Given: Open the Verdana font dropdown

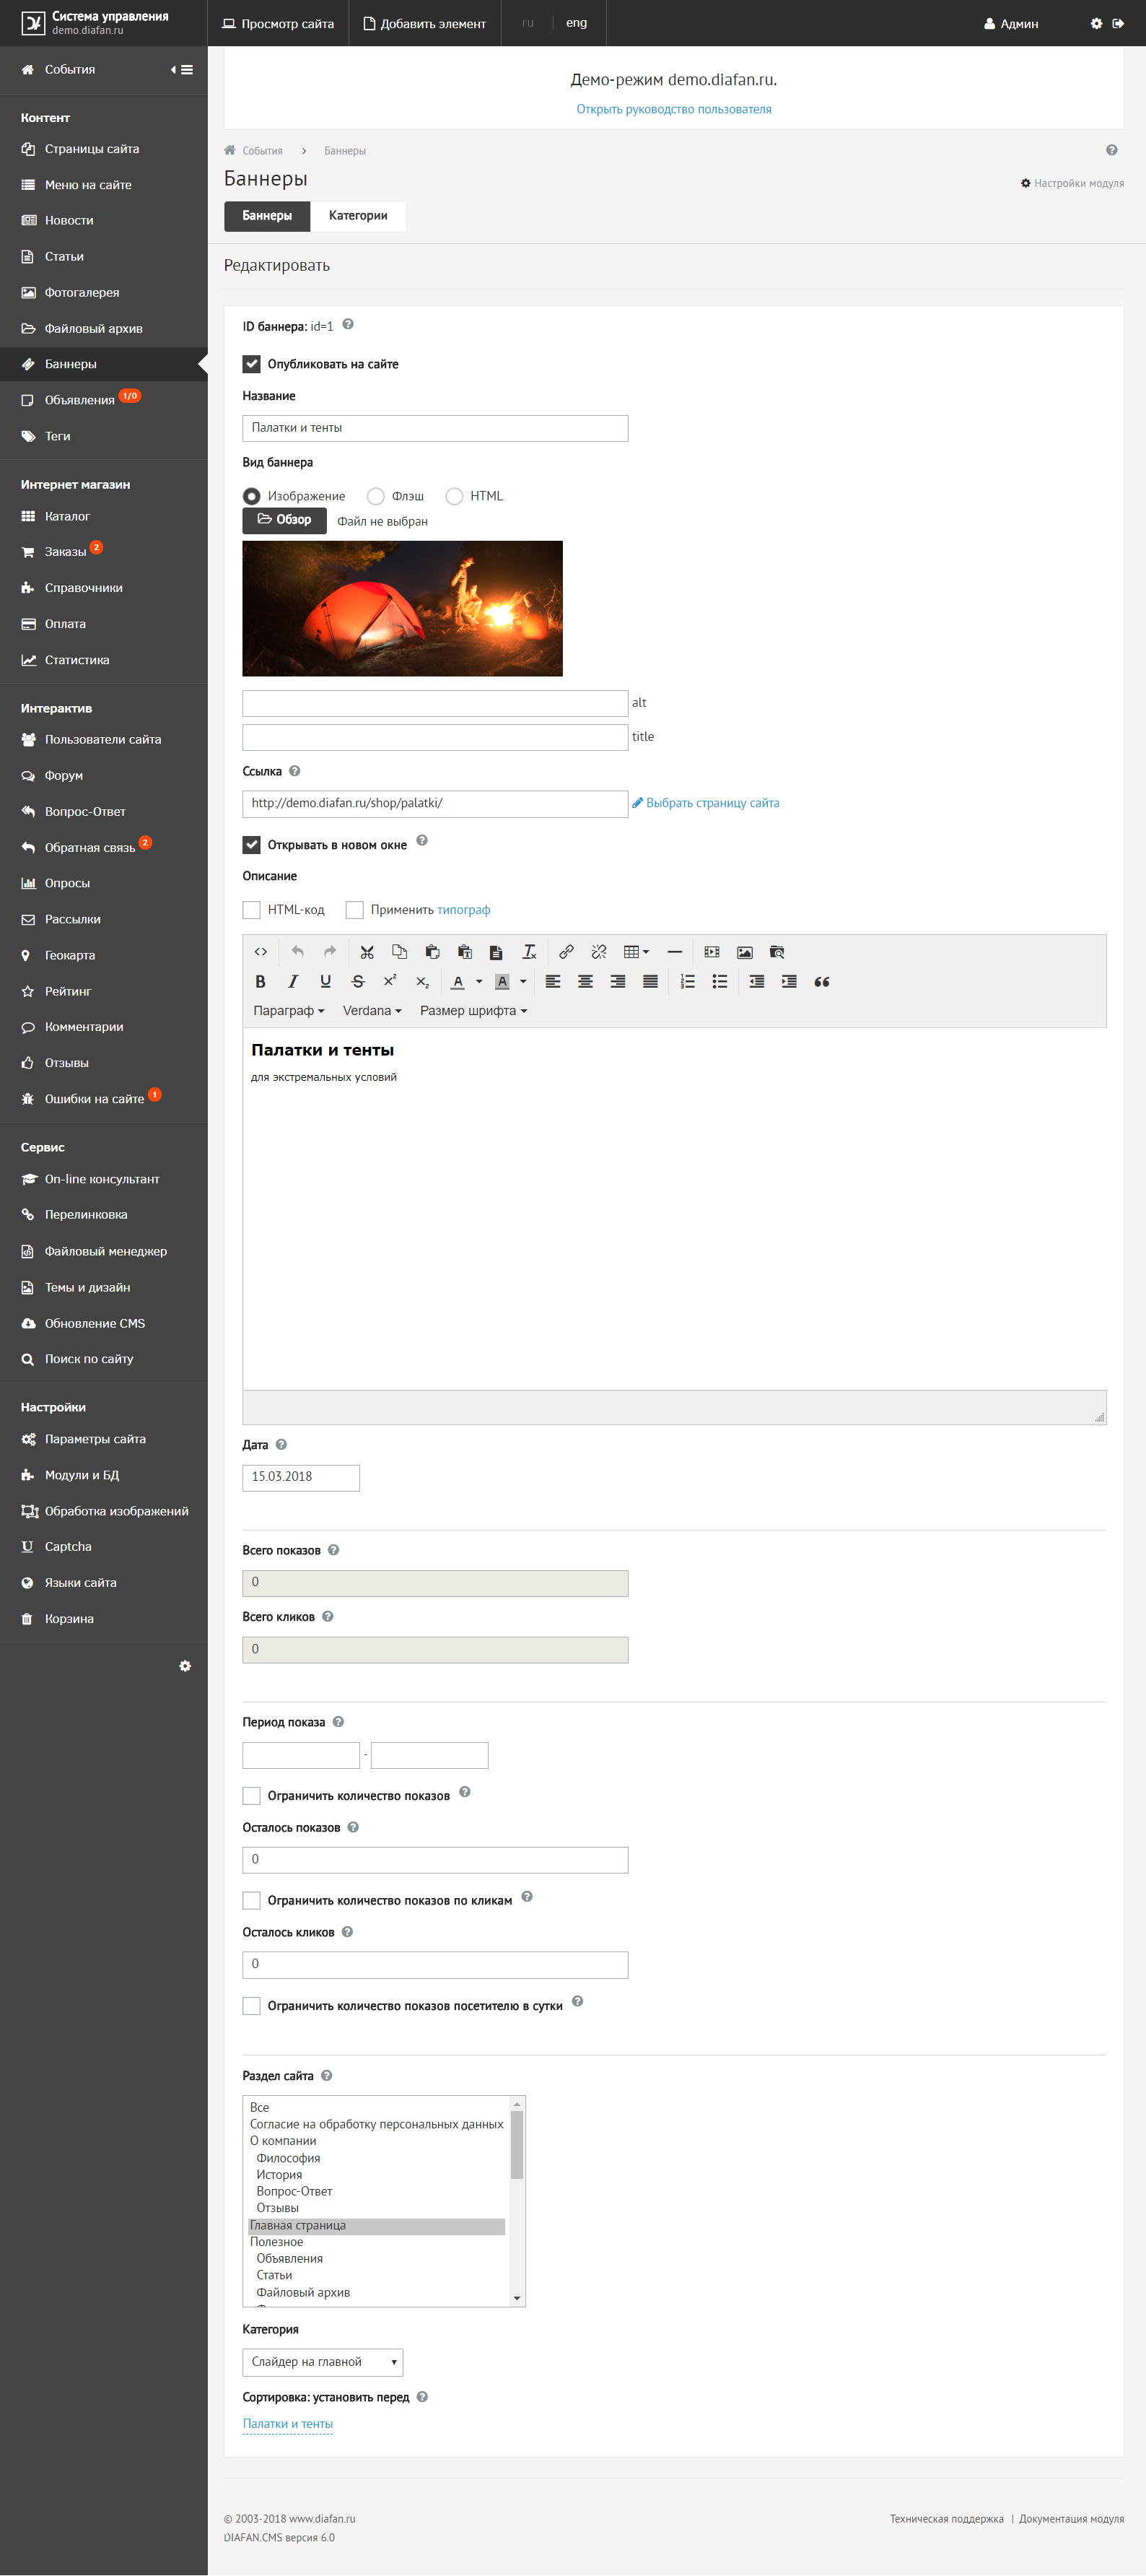Looking at the screenshot, I should click(x=372, y=1011).
